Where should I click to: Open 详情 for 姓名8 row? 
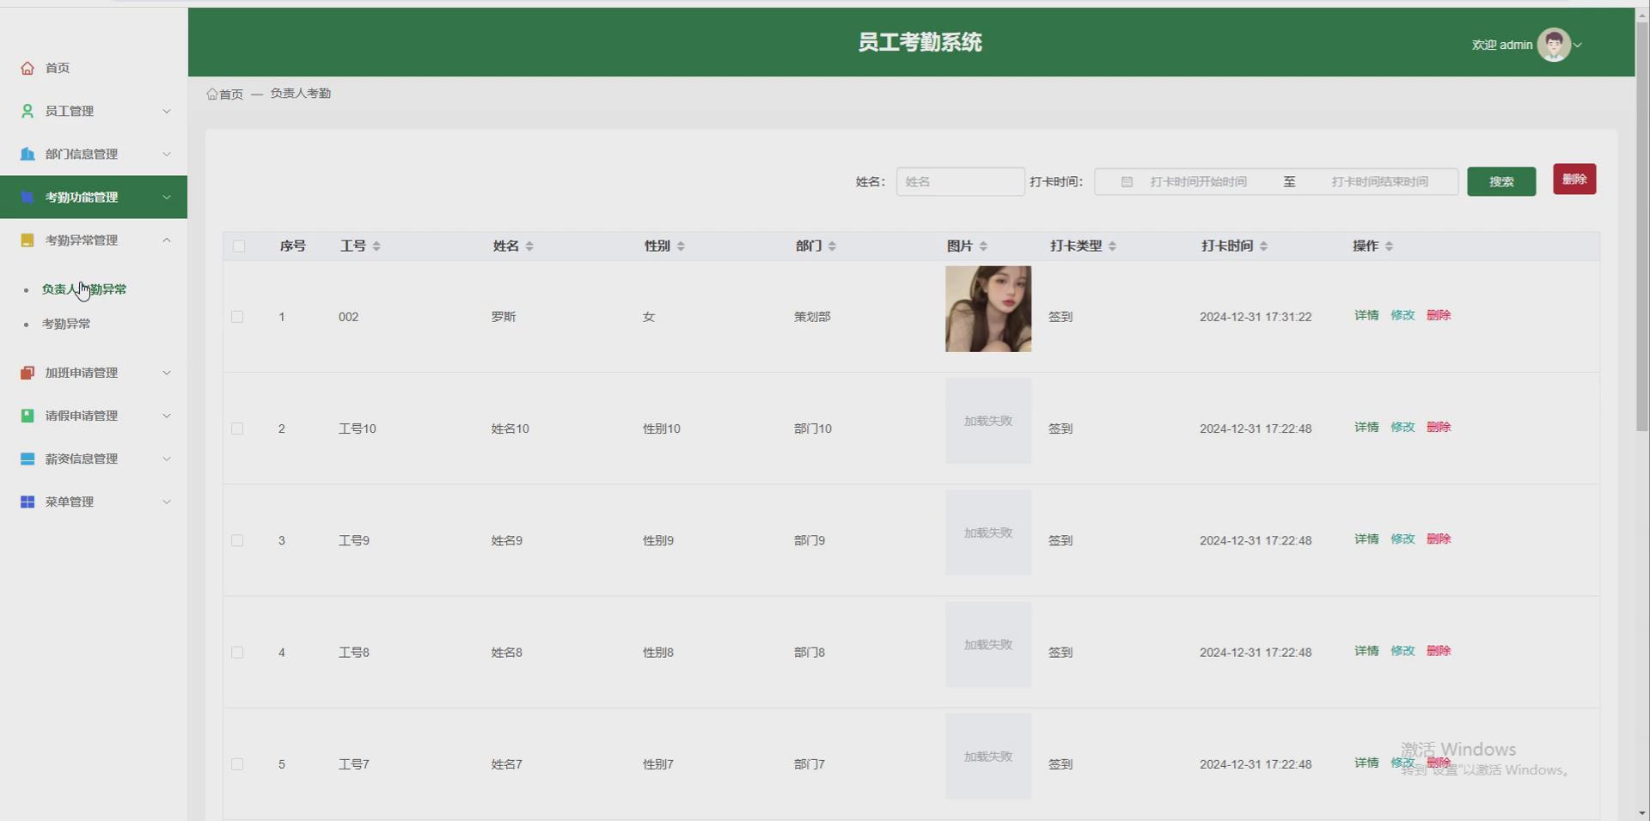coord(1366,651)
